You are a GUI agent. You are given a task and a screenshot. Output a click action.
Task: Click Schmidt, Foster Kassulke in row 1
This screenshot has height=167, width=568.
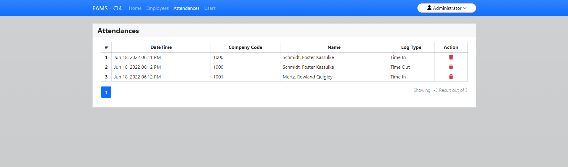coord(334,57)
